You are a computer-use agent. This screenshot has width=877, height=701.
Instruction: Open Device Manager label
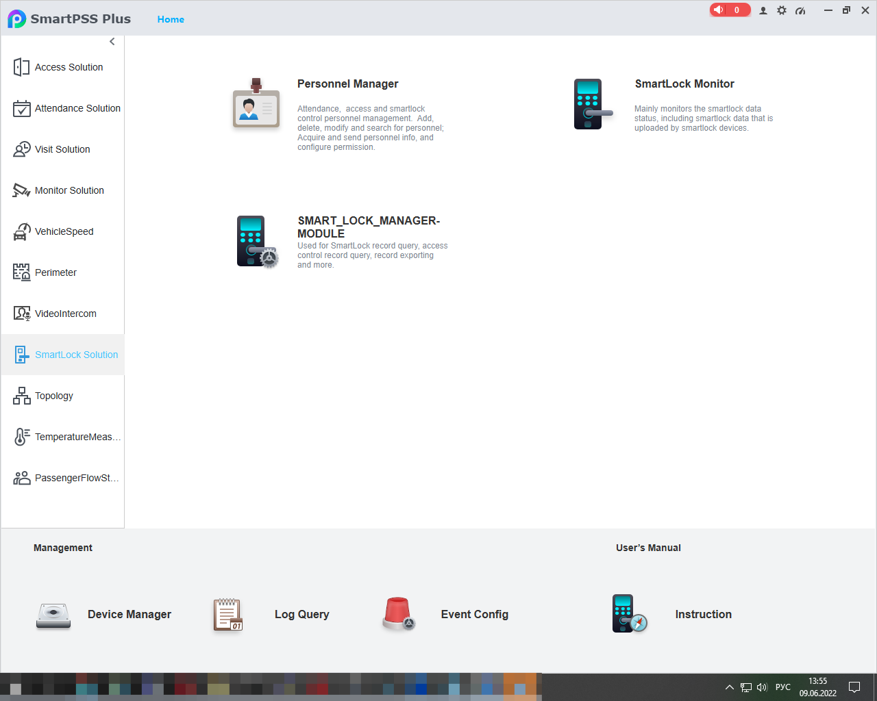(x=129, y=615)
